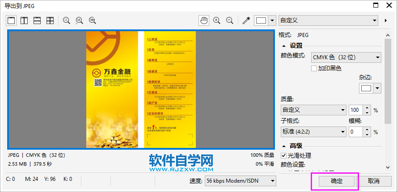Switch to side-by-side split preview icon
The image size is (397, 192).
[24, 20]
